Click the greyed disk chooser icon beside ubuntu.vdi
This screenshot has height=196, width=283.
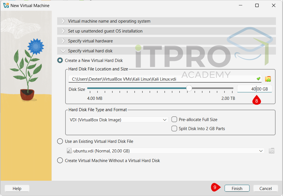(271, 151)
